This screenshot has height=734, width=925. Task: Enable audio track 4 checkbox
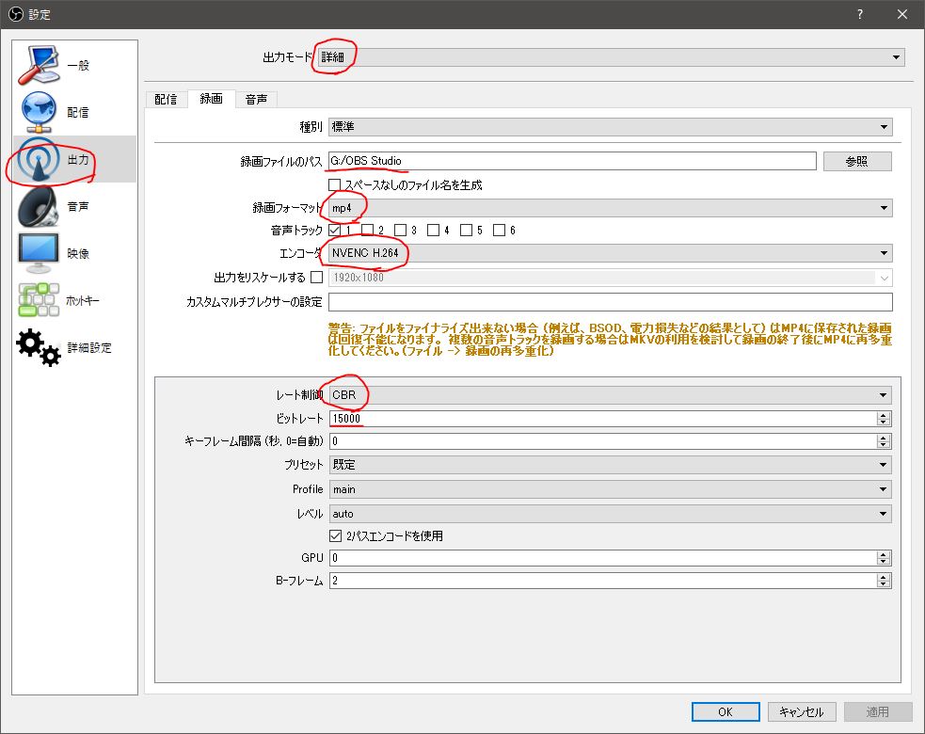pos(434,230)
